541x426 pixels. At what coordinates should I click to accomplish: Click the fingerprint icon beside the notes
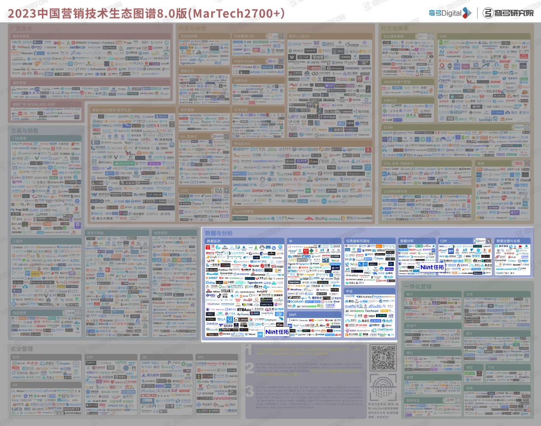coord(383,387)
